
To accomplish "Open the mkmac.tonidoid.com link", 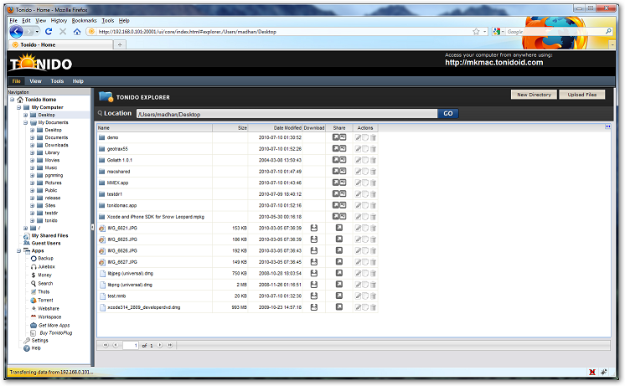I will 493,63.
